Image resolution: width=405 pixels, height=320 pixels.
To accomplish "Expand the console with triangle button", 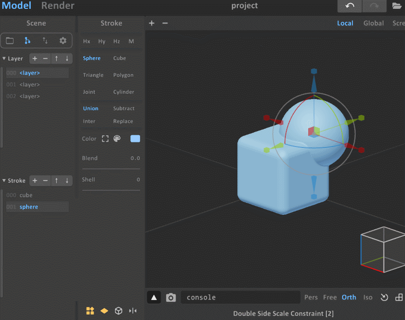I will 154,298.
